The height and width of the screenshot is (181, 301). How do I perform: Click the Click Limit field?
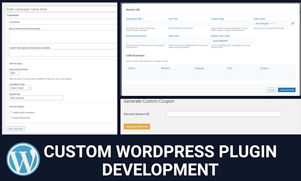coord(189,41)
